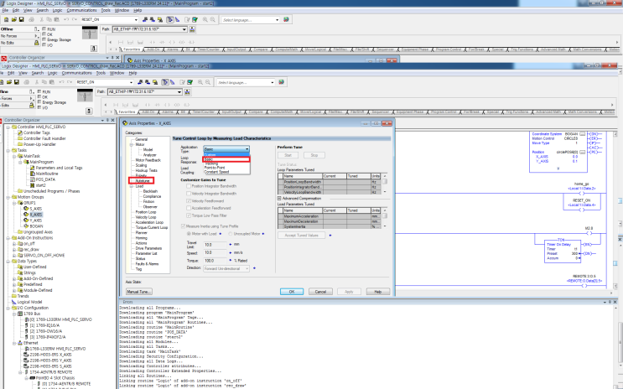
Task: Click Redo arrow in front window toolbar
Action: (x=69, y=82)
